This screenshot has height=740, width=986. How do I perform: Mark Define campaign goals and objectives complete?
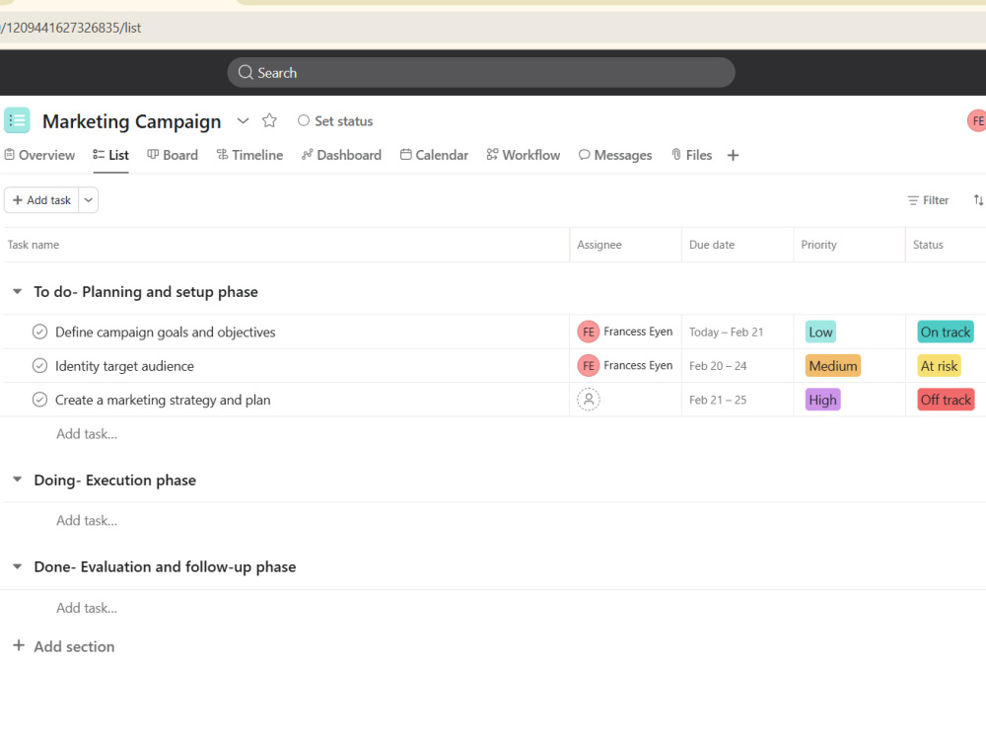click(x=39, y=332)
